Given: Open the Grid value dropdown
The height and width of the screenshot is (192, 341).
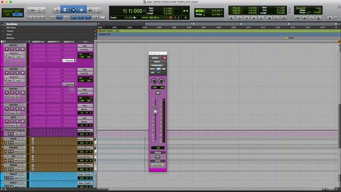Looking at the screenshot, I should [x=222, y=11].
